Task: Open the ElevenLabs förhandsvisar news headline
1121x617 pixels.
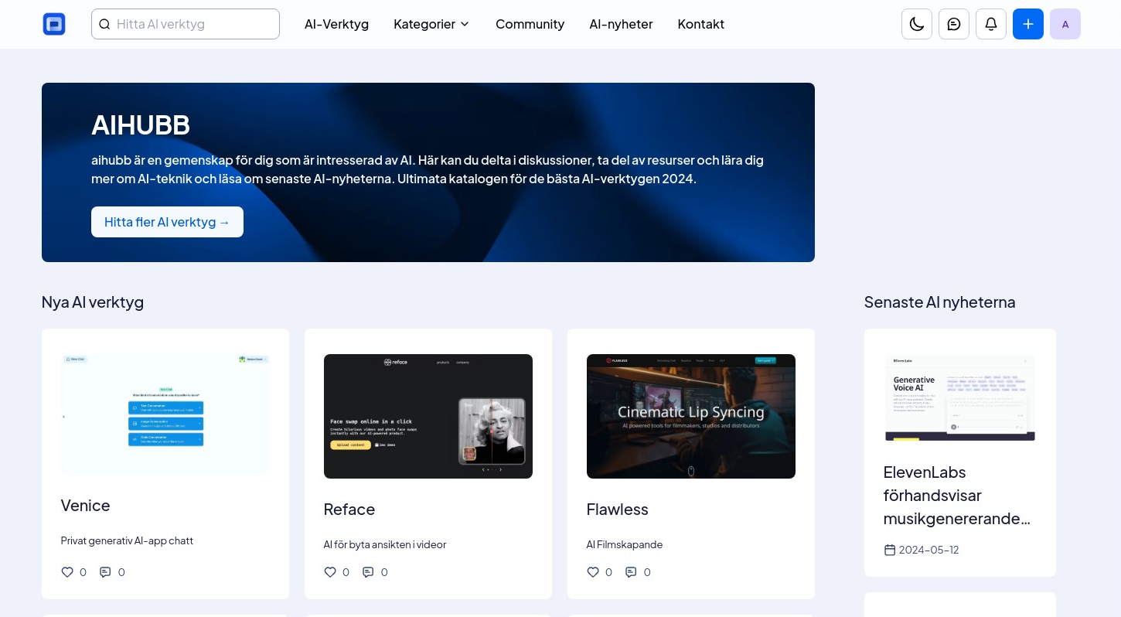Action: 957,496
